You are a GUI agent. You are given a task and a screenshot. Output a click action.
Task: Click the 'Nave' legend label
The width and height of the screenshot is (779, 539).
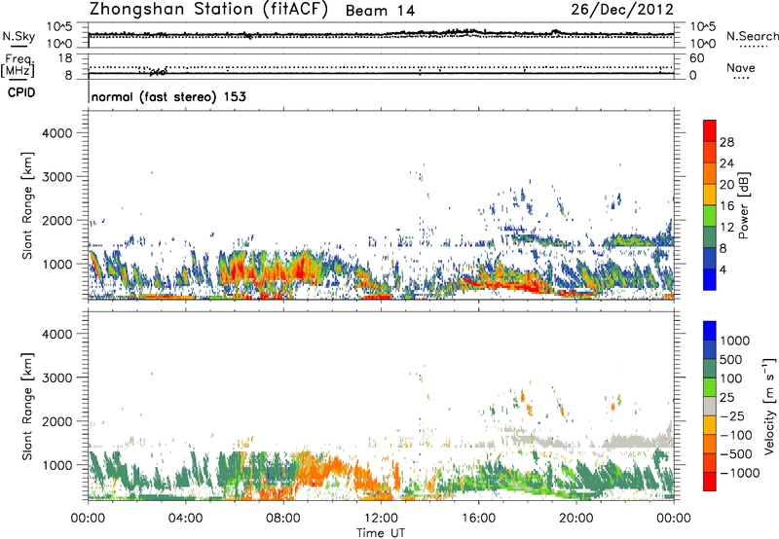[741, 68]
